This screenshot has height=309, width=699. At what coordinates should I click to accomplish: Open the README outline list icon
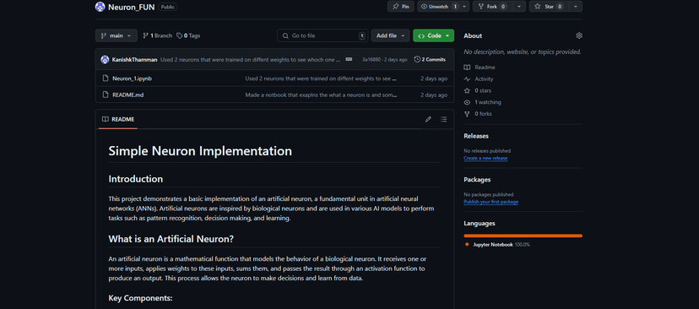coord(443,120)
